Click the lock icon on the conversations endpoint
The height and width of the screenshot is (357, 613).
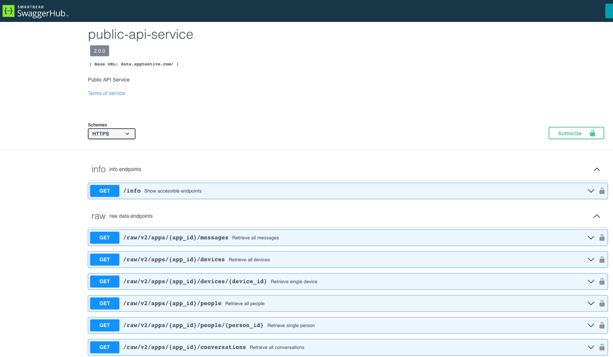pos(602,347)
